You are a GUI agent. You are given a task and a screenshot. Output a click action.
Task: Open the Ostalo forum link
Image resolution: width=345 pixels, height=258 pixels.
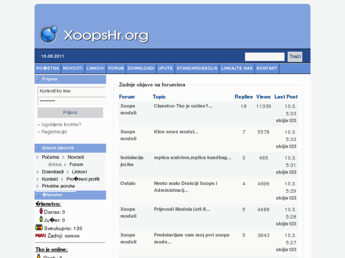[x=128, y=183]
